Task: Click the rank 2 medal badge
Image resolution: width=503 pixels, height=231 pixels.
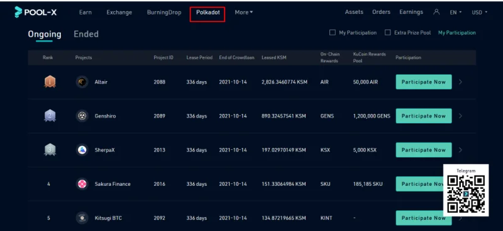Action: (x=50, y=116)
